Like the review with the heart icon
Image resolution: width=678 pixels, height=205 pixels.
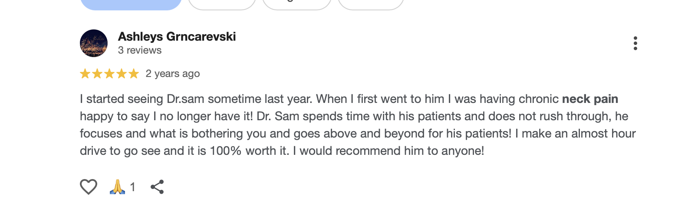coord(89,187)
